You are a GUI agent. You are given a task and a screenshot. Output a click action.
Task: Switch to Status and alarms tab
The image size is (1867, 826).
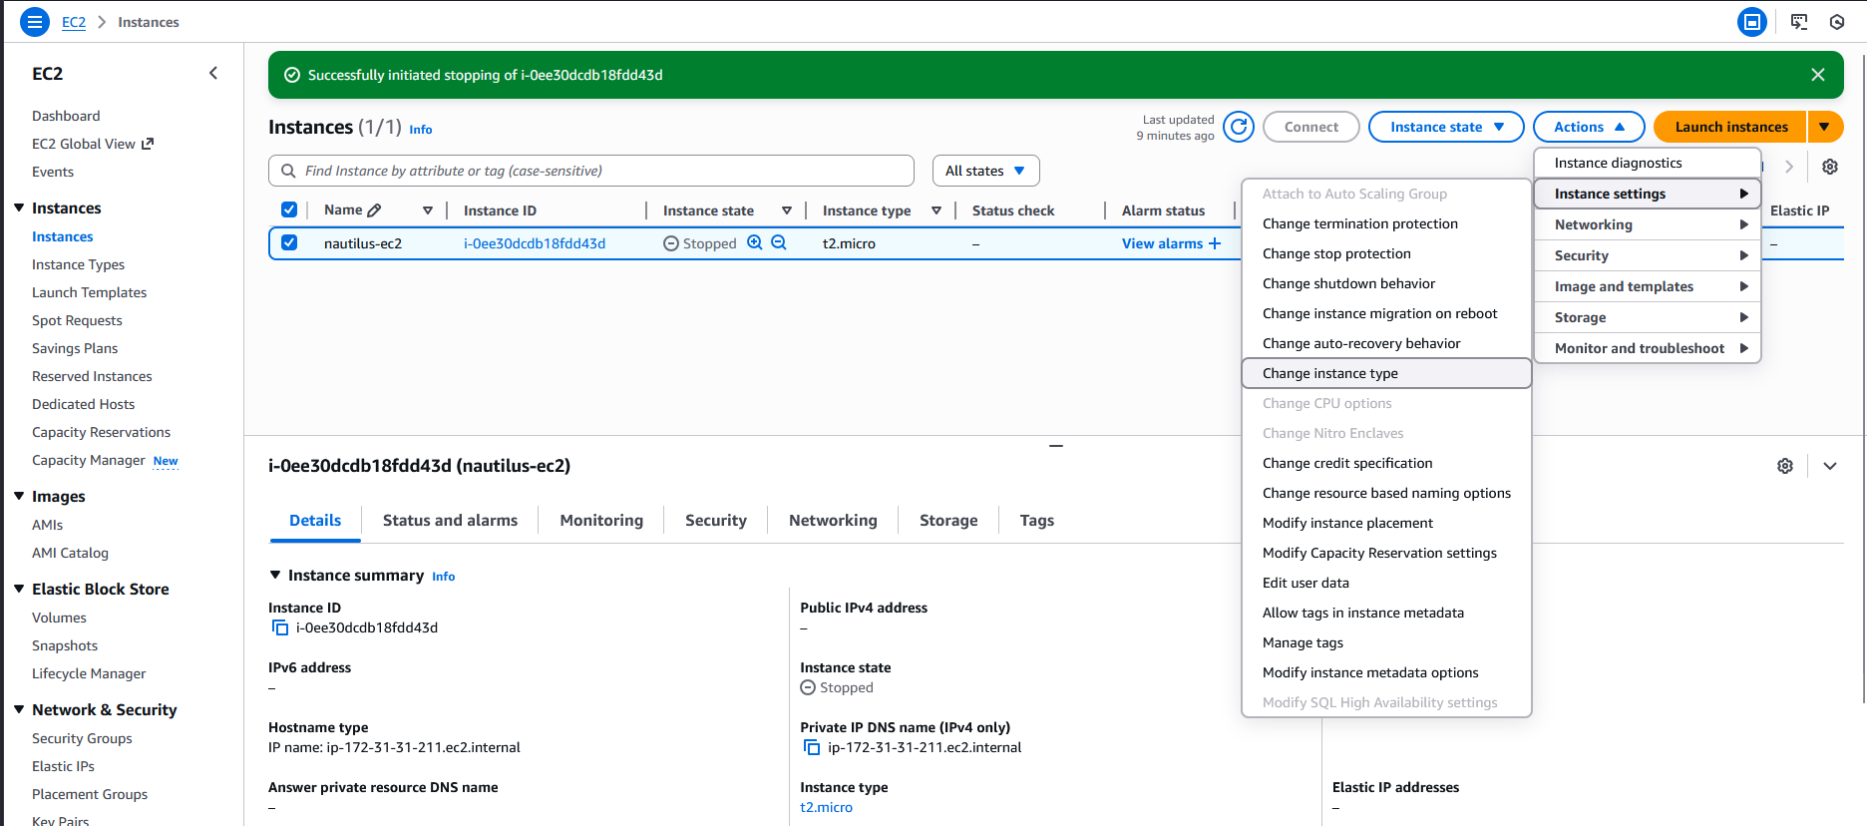pyautogui.click(x=450, y=520)
